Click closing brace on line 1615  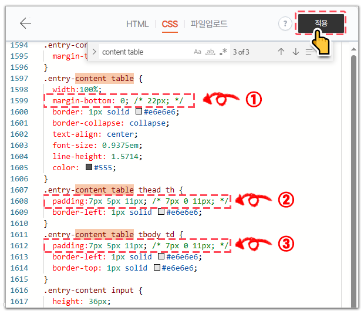click(46, 279)
